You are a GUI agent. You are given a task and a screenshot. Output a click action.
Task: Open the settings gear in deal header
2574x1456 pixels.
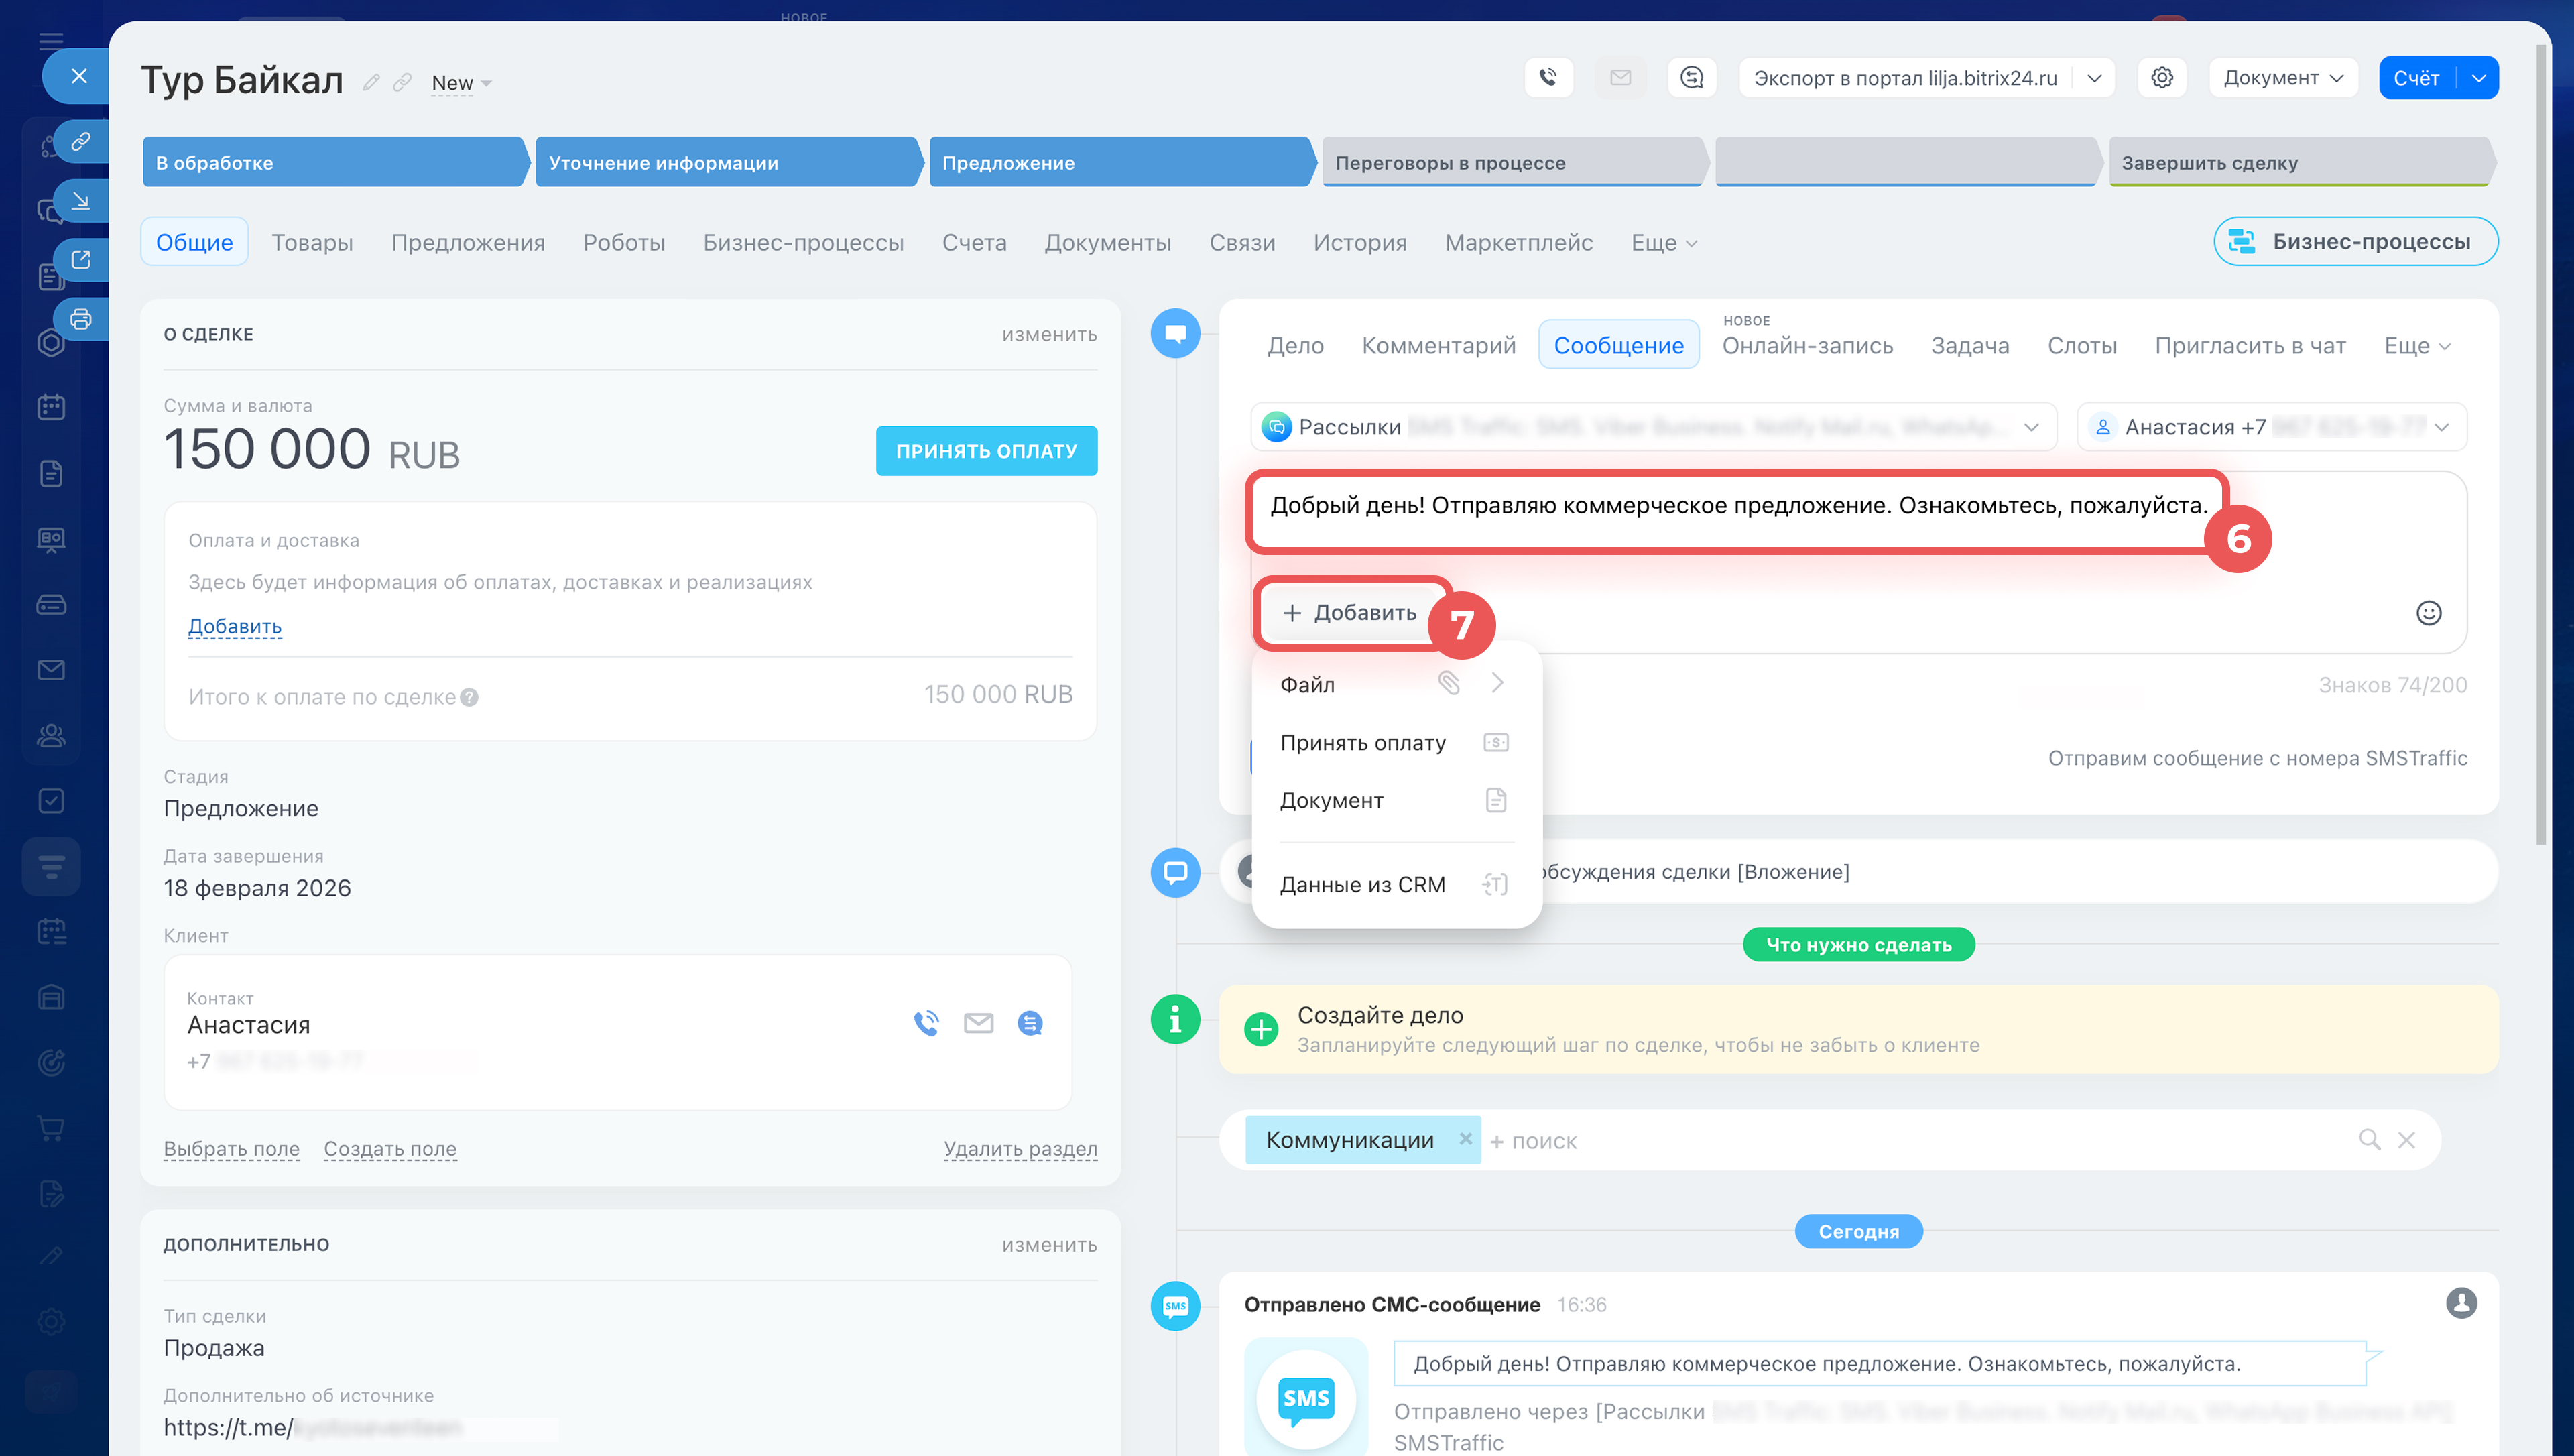click(x=2161, y=78)
